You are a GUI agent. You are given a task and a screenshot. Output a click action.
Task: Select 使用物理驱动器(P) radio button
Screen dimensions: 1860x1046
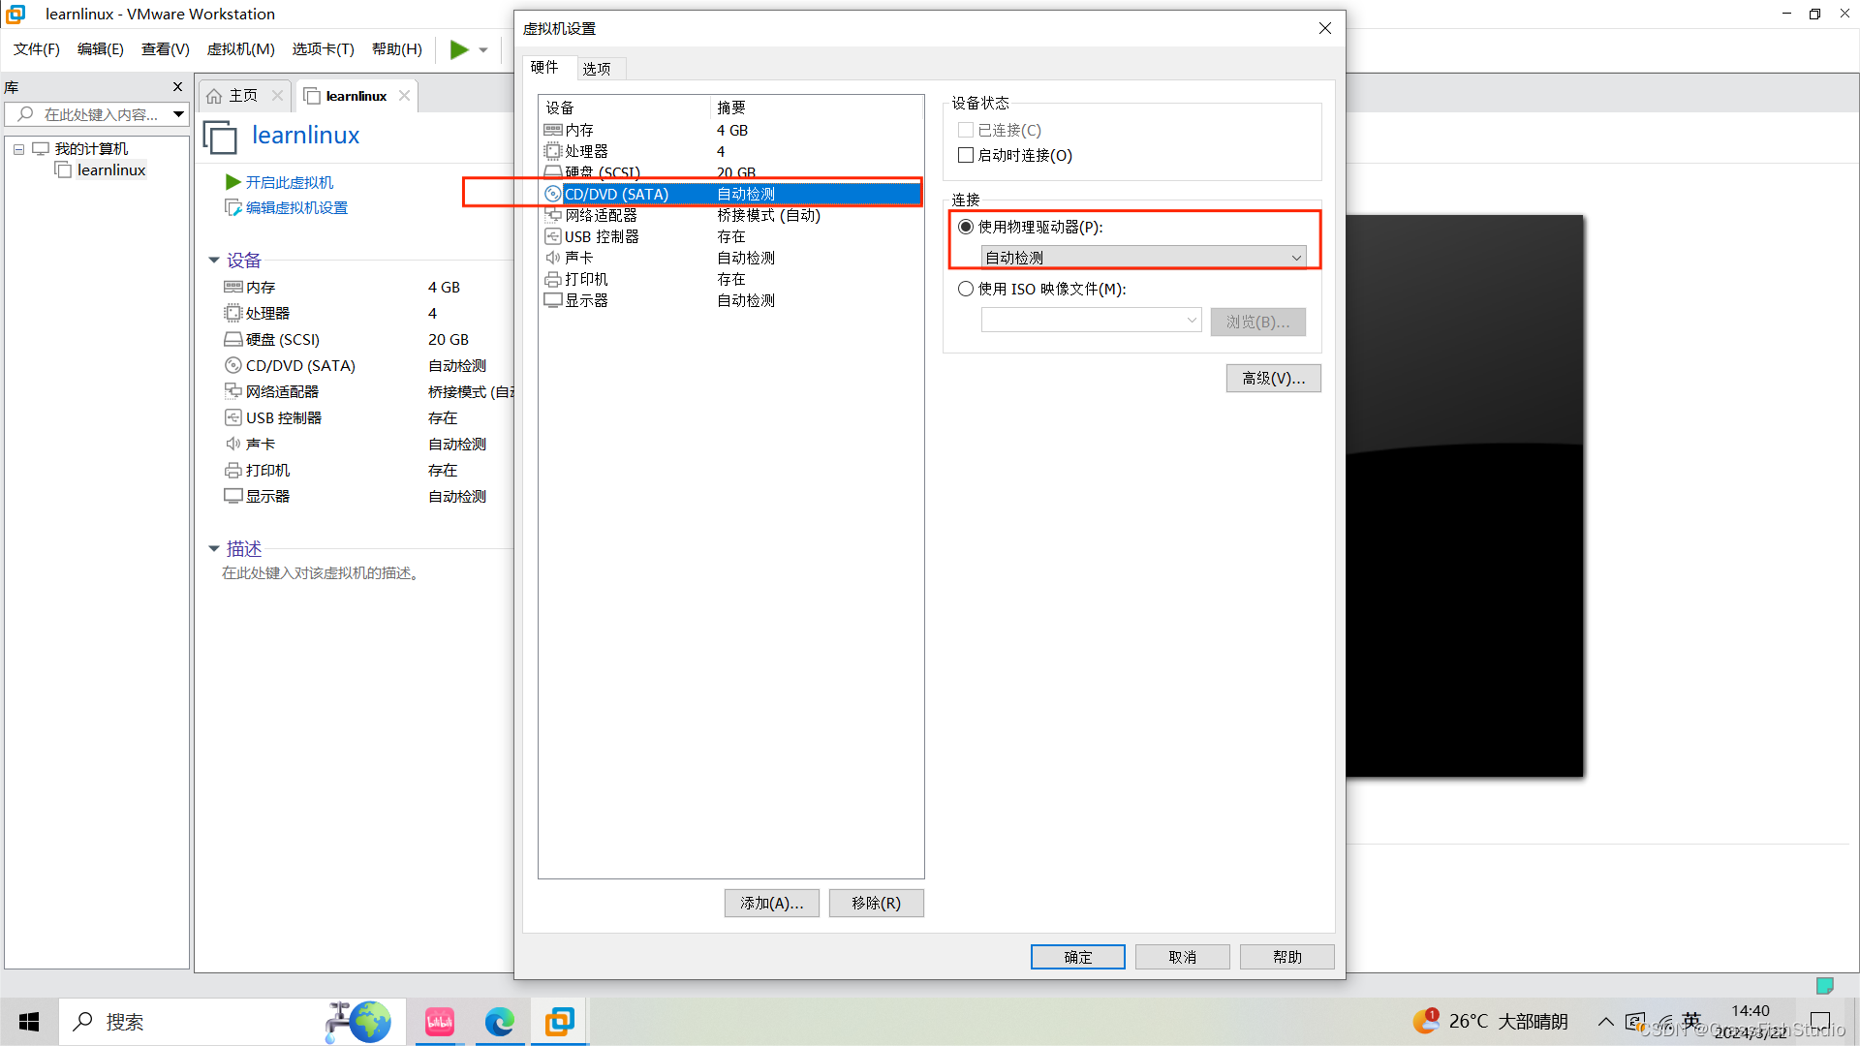[966, 227]
